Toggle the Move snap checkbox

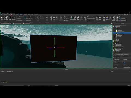tap(25, 19)
